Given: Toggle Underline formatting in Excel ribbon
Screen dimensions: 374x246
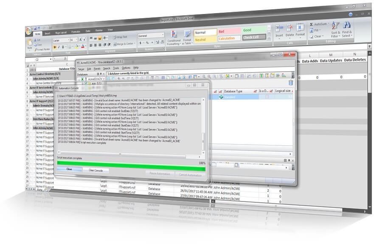Looking at the screenshot, I should click(x=63, y=47).
